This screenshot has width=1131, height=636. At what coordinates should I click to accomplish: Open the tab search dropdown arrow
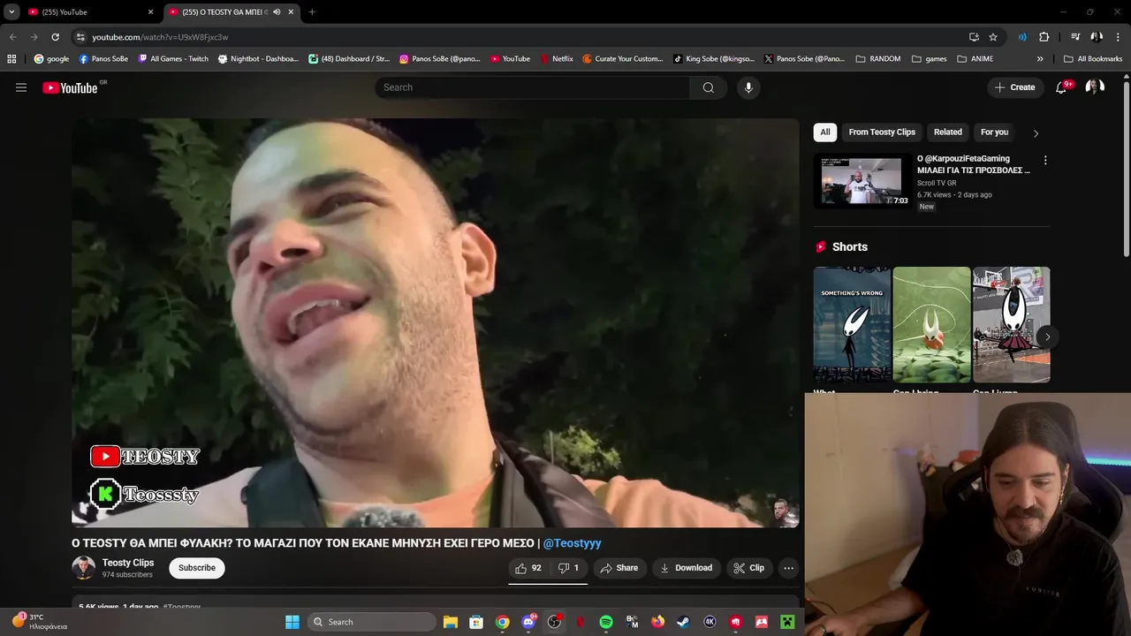click(11, 12)
